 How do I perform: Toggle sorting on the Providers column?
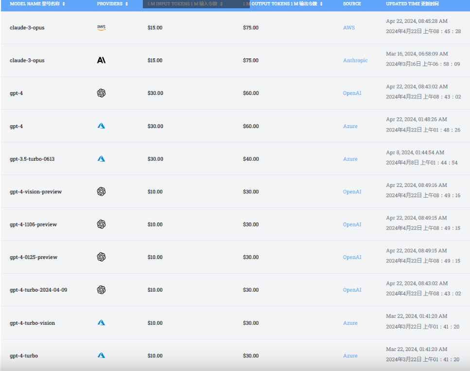pyautogui.click(x=127, y=4)
